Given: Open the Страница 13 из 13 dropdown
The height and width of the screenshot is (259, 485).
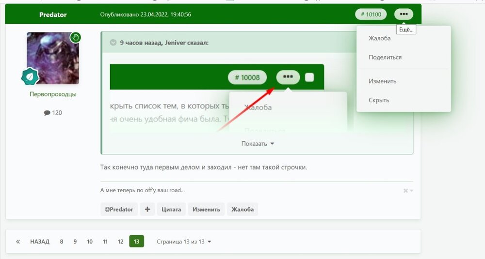Looking at the screenshot, I should click(184, 242).
